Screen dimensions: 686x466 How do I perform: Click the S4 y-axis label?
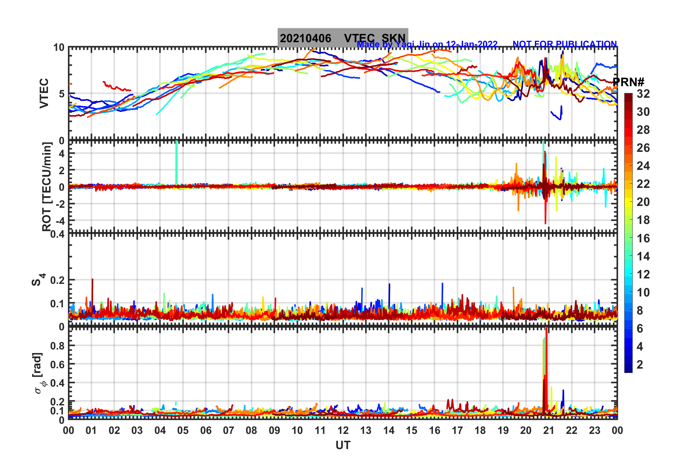click(38, 280)
